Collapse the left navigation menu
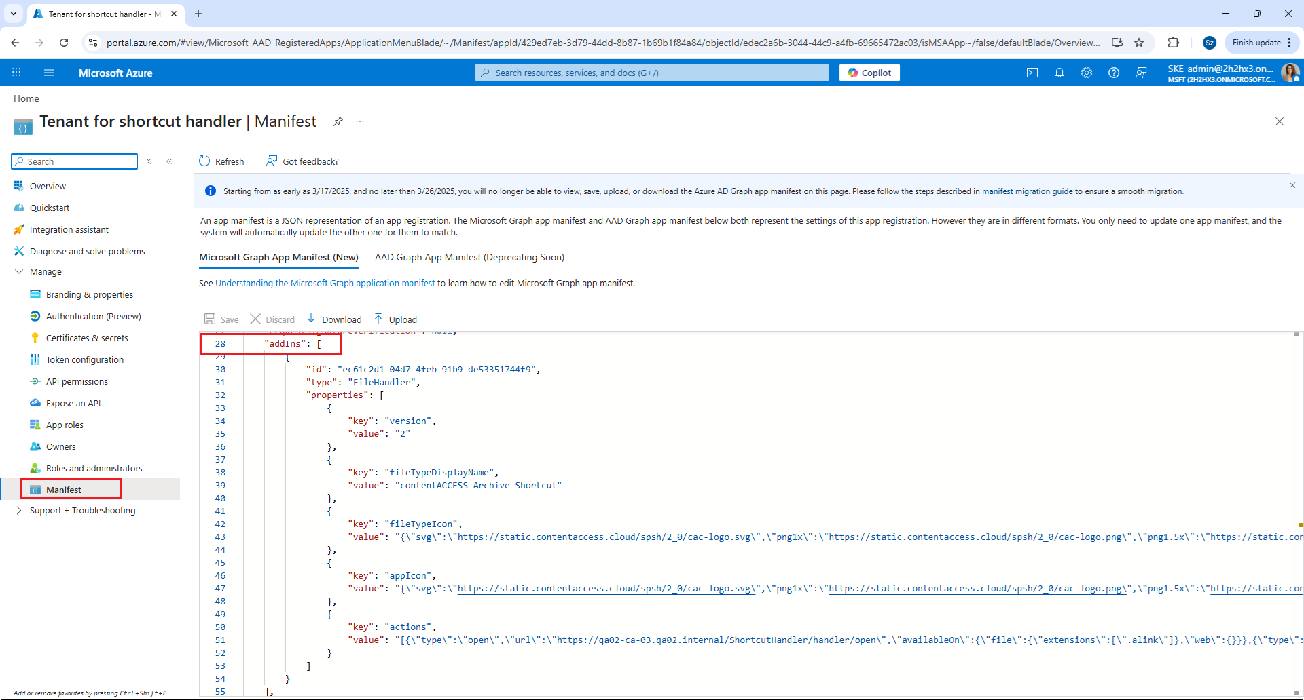 pyautogui.click(x=169, y=161)
